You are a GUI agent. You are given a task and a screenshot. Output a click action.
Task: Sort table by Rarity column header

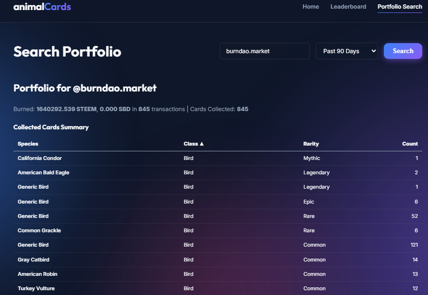coord(311,144)
